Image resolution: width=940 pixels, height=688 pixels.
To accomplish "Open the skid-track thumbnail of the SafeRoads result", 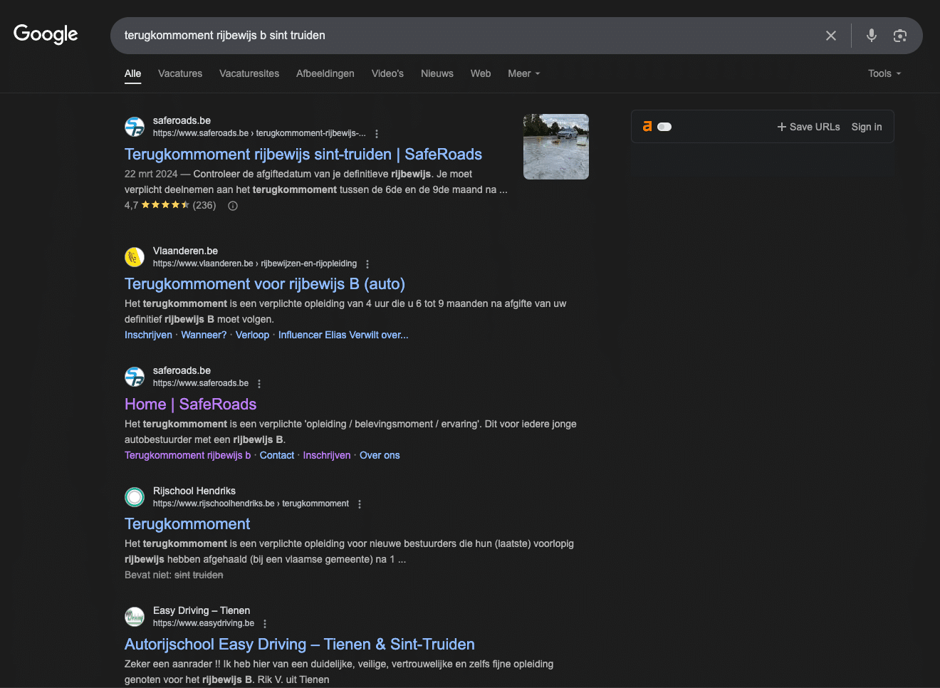I will pos(556,147).
